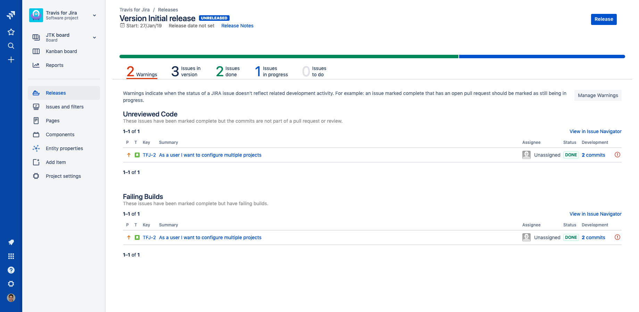Switch to the Warnings tab
The image size is (639, 312).
[x=142, y=71]
